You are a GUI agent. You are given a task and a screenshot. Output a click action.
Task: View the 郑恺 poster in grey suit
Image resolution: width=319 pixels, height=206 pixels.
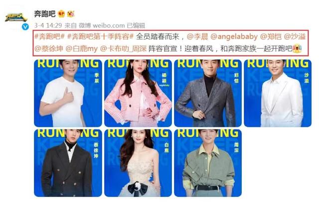coord(208,93)
